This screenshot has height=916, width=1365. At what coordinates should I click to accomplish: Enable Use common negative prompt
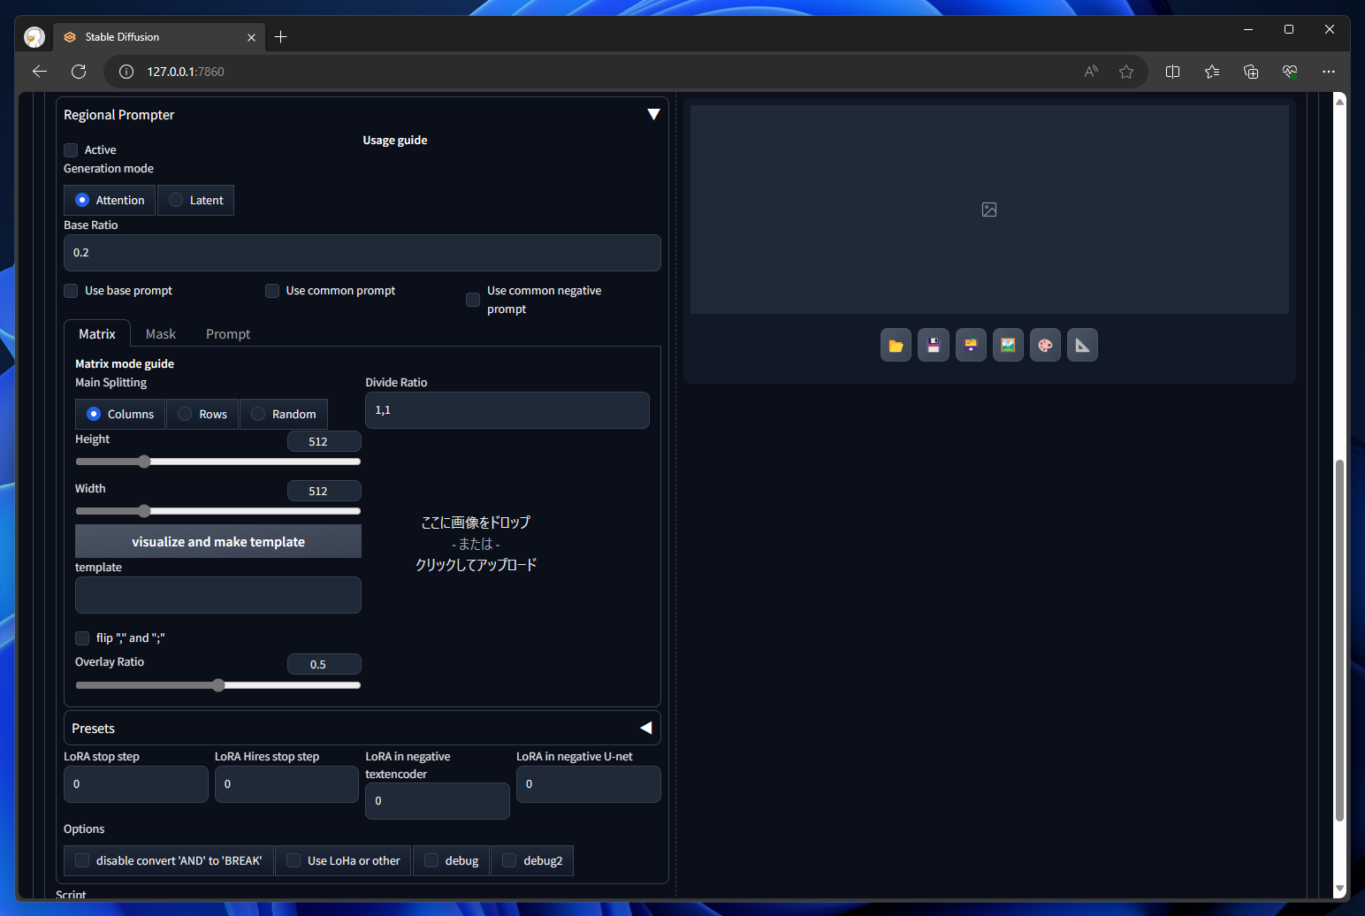pos(473,300)
